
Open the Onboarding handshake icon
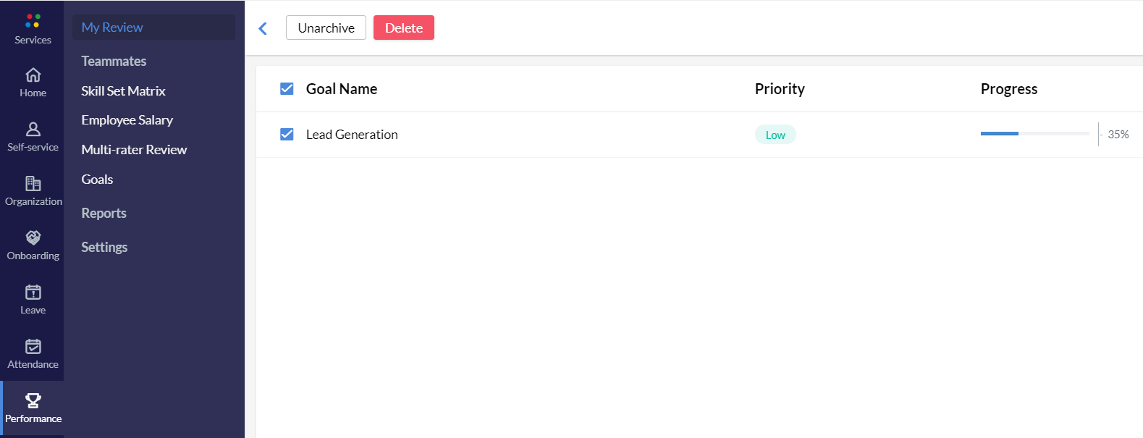pyautogui.click(x=33, y=237)
